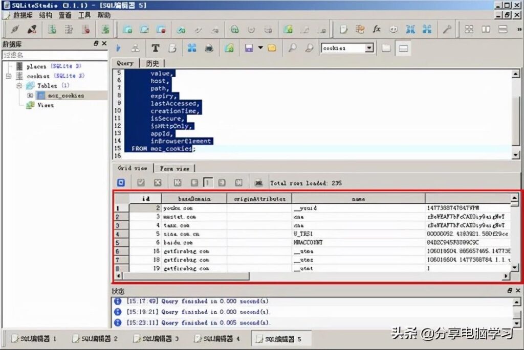Image resolution: width=524 pixels, height=350 pixels.
Task: Click the results page number field
Action: (x=208, y=182)
